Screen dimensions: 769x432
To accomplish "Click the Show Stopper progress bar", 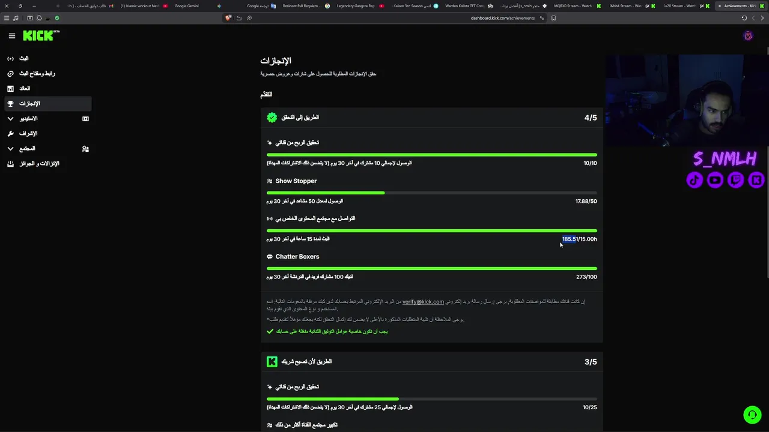I will 431,193.
